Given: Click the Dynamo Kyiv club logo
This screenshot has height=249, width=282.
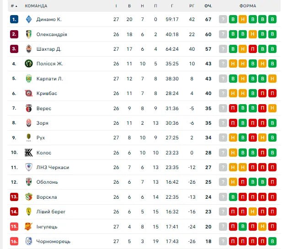Looking at the screenshot, I should click(x=29, y=20).
